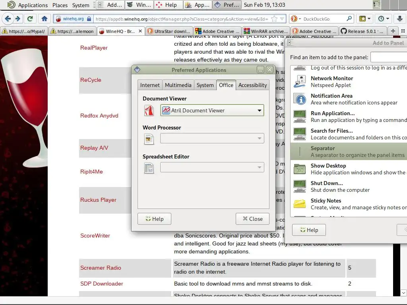
Task: Open the ReCycle application link
Action: click(x=91, y=80)
